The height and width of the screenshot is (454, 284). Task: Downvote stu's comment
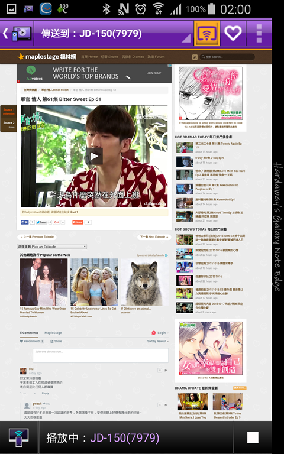coord(34,393)
